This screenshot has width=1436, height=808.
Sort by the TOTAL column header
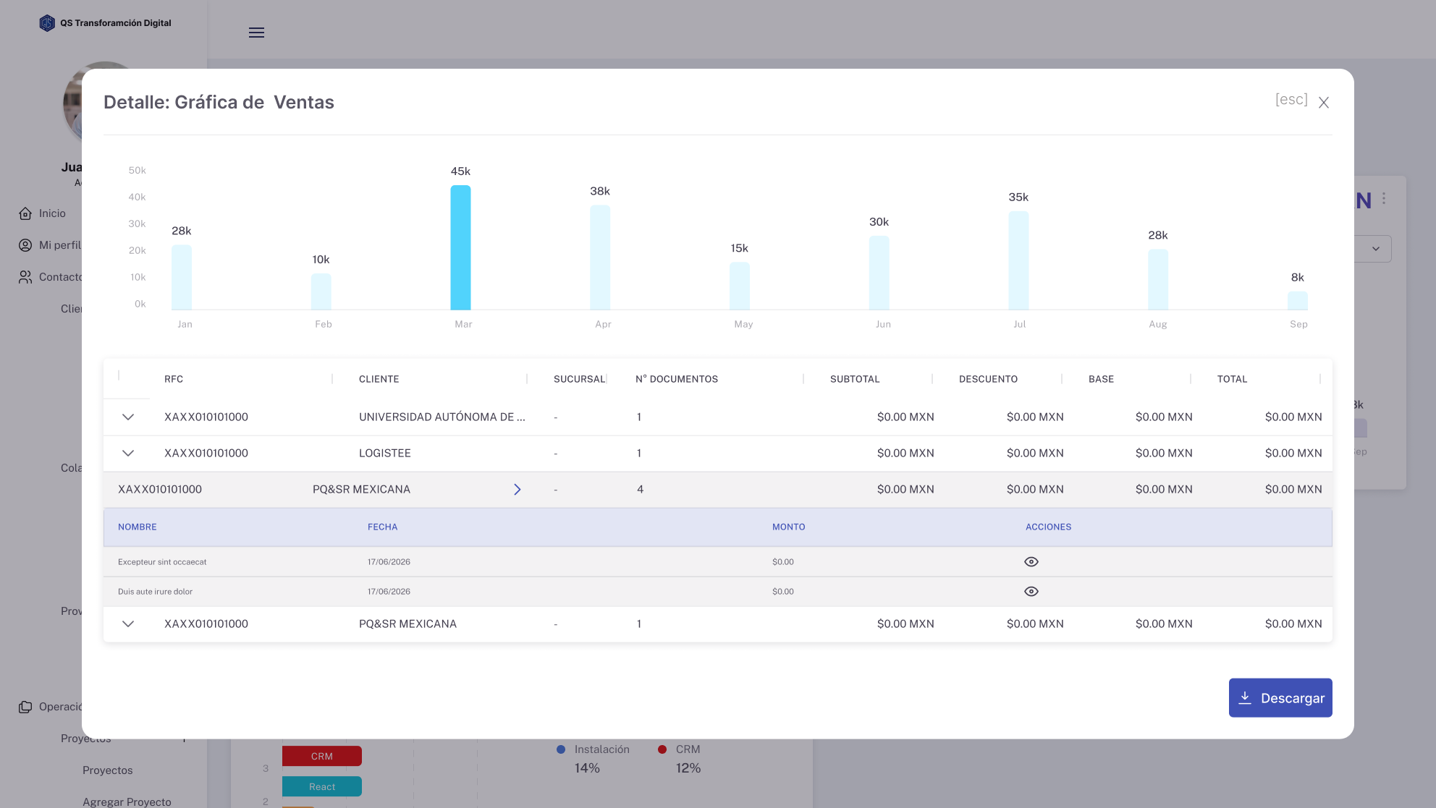(1232, 379)
